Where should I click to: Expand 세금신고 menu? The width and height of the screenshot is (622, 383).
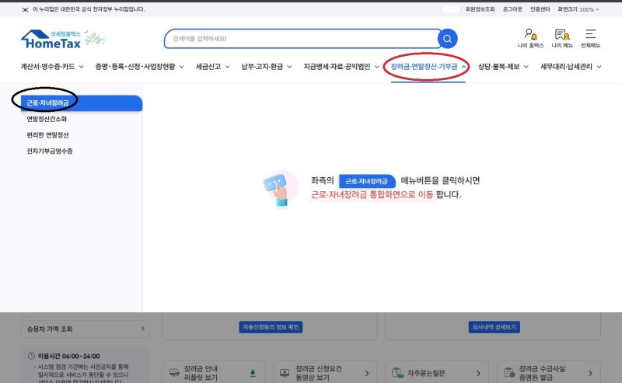click(212, 67)
